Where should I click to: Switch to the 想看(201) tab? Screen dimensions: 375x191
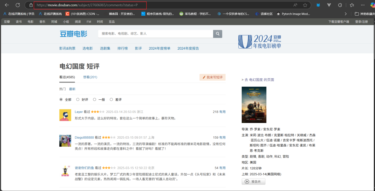point(90,77)
